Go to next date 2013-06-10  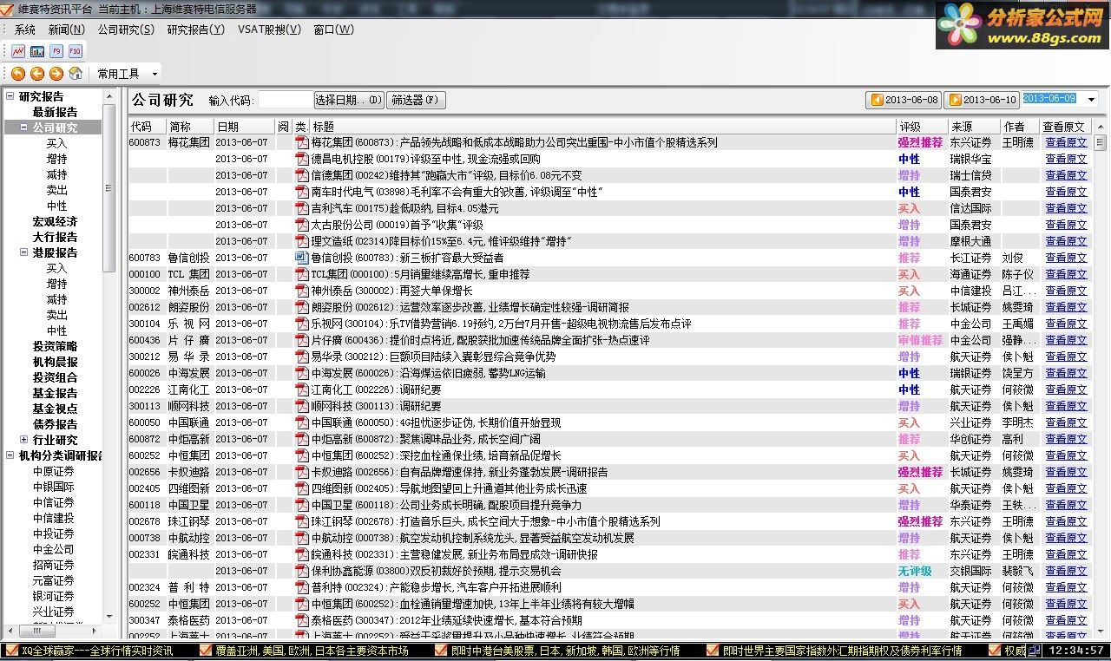coord(981,100)
